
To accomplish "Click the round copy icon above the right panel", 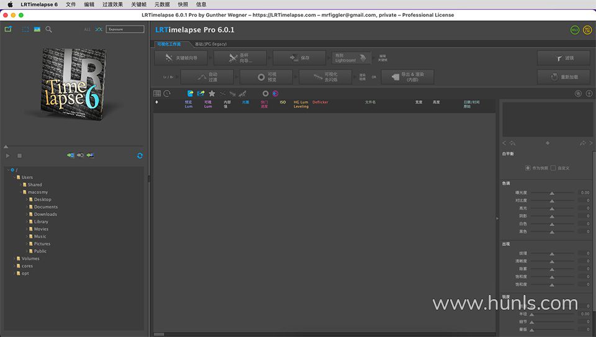I will coord(578,94).
